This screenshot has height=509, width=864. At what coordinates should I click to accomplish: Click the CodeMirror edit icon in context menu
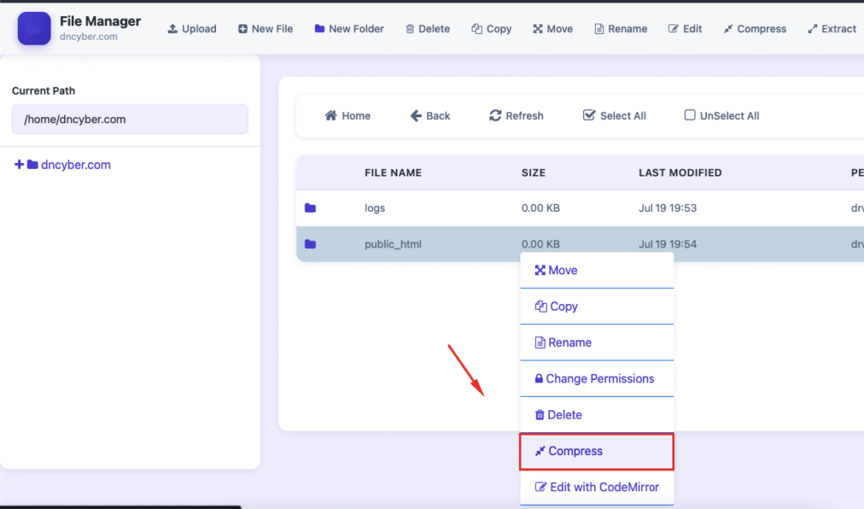pos(541,487)
